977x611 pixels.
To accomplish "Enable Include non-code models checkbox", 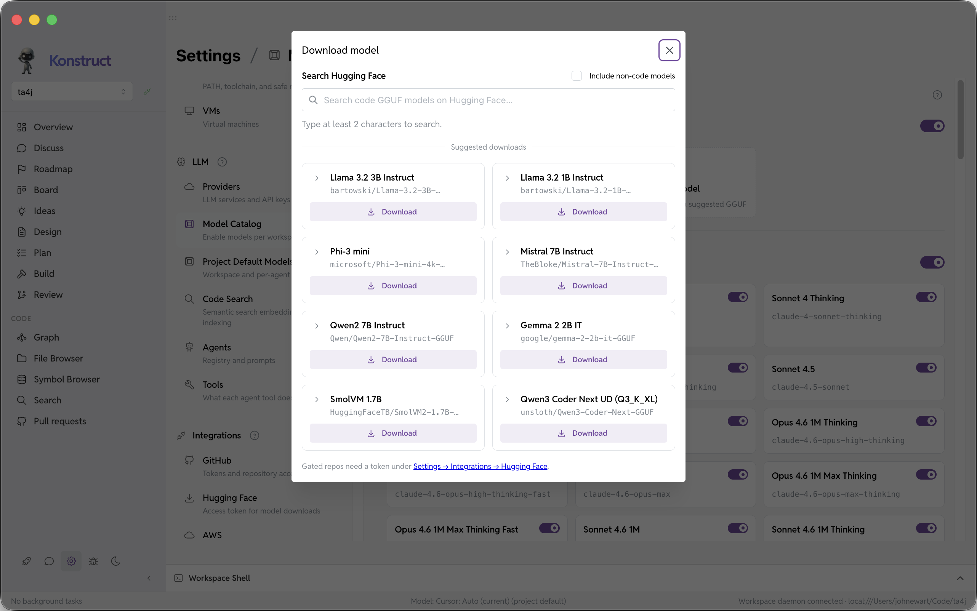I will (577, 75).
